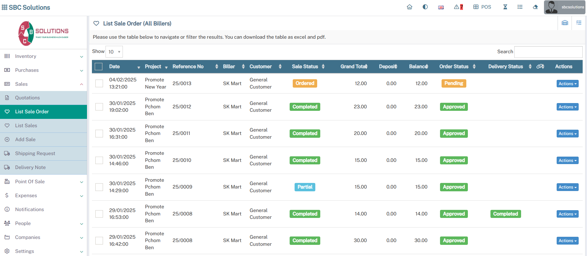Image resolution: width=587 pixels, height=256 pixels.
Task: Open Quotations in the Sales submenu
Action: [x=28, y=98]
